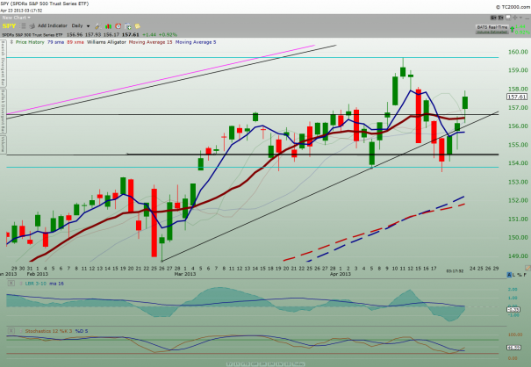Open the yellow sticky note icon
Screen dimensions: 531x367
coord(138,25)
